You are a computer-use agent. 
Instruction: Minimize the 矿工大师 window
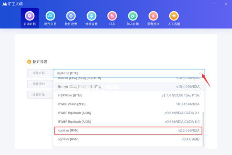click(x=214, y=4)
